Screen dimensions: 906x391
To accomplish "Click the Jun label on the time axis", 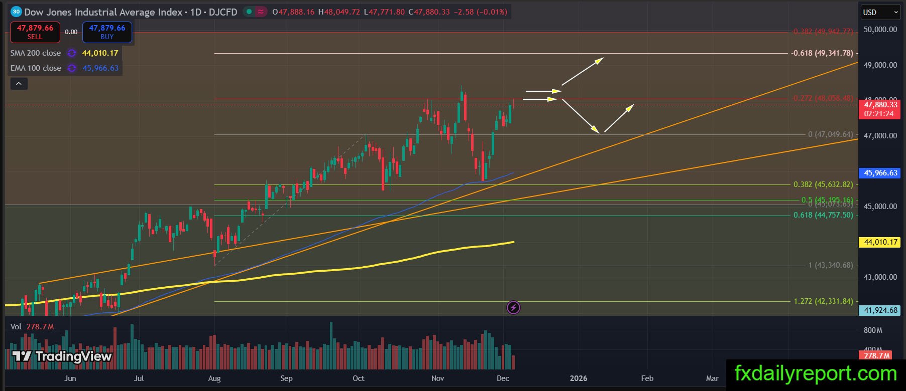I will (70, 378).
